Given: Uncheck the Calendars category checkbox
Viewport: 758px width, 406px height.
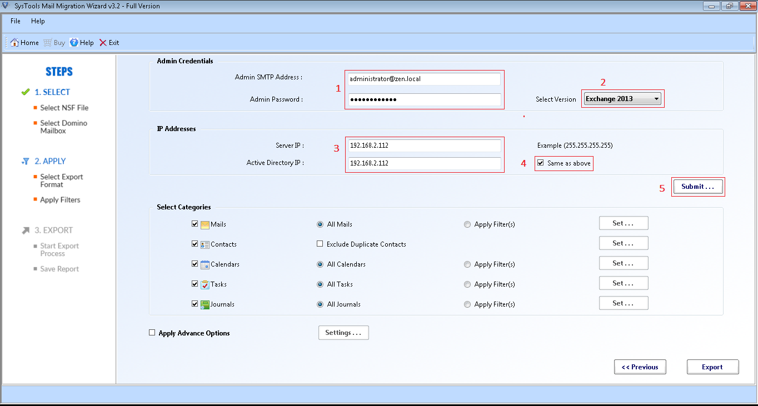Looking at the screenshot, I should tap(195, 264).
